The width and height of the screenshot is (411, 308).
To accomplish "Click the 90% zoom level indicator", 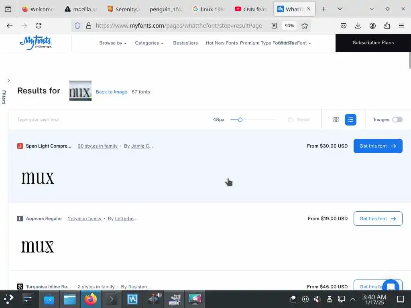I will (x=289, y=26).
